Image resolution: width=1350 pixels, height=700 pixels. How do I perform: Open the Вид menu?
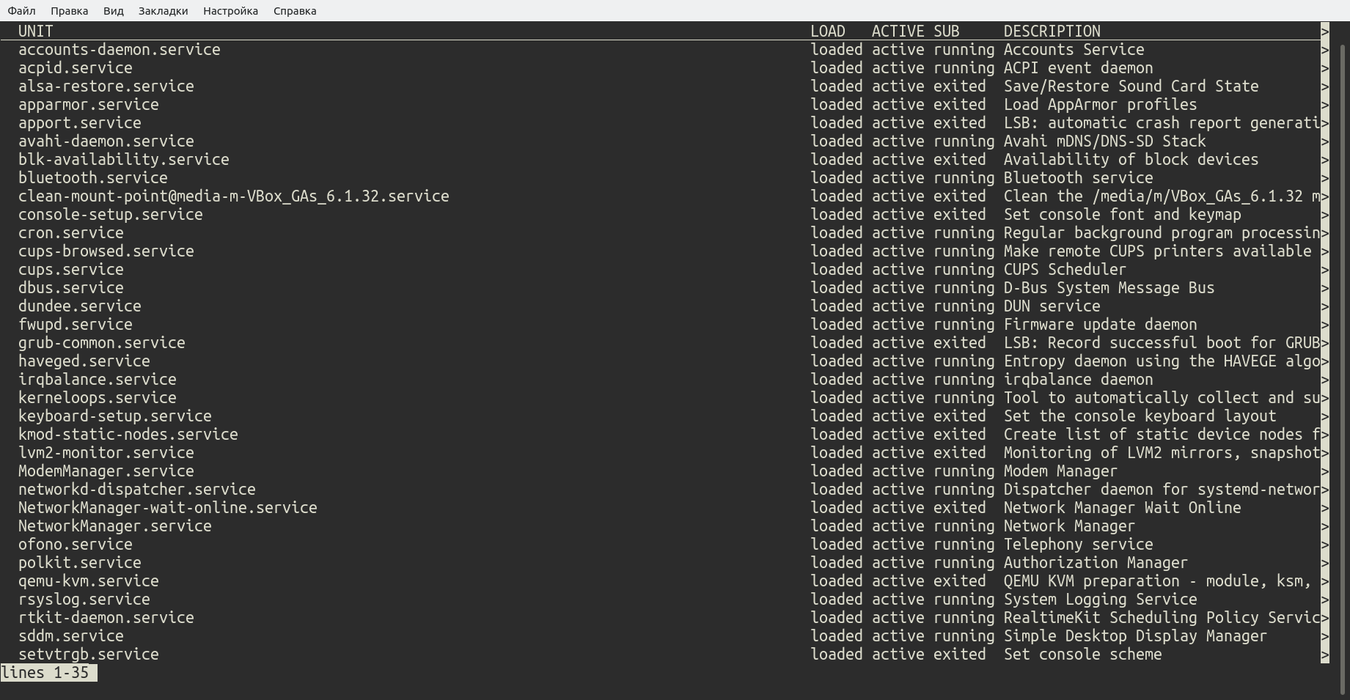click(x=113, y=11)
